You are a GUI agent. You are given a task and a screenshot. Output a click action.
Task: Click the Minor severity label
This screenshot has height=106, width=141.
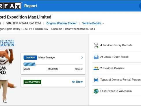27,69
